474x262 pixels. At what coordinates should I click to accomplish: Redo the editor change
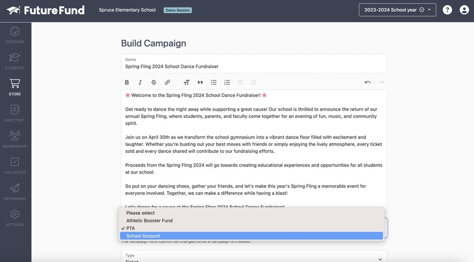click(x=381, y=82)
